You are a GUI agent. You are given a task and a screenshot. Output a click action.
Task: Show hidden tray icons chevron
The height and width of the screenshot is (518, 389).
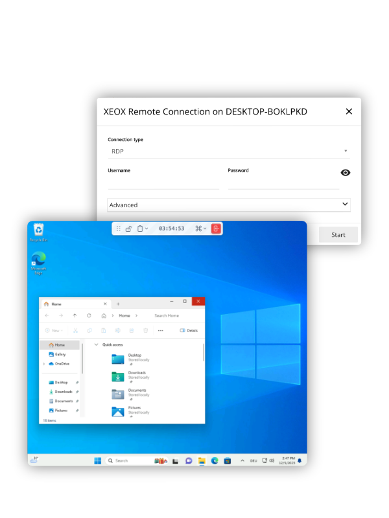242,460
